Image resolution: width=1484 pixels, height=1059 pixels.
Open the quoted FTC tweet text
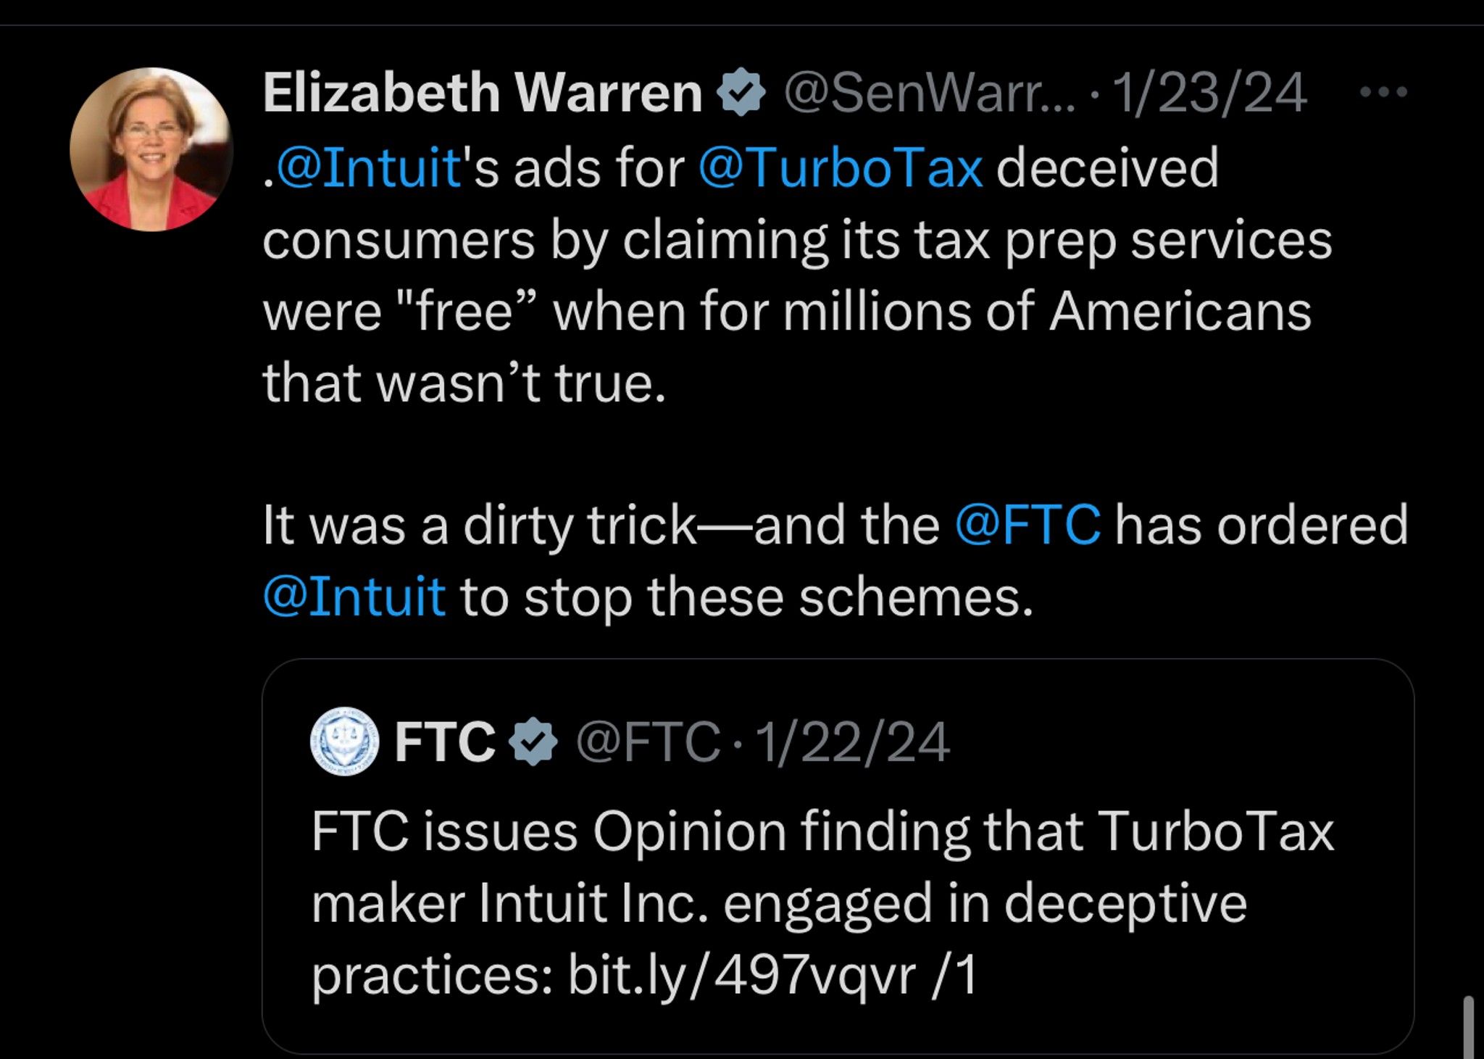pyautogui.click(x=822, y=903)
